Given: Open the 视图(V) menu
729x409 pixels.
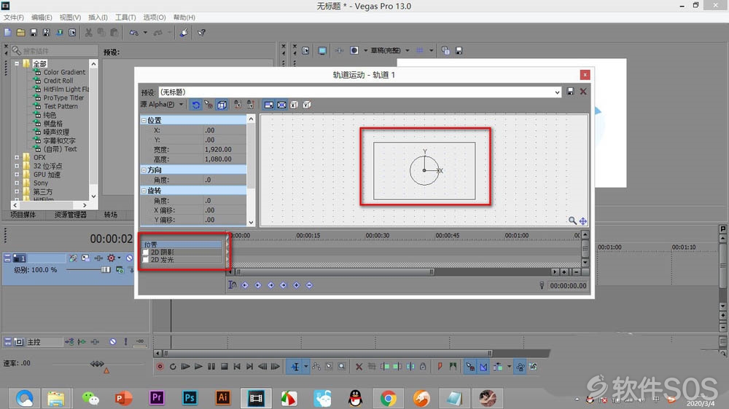Looking at the screenshot, I should tap(70, 17).
